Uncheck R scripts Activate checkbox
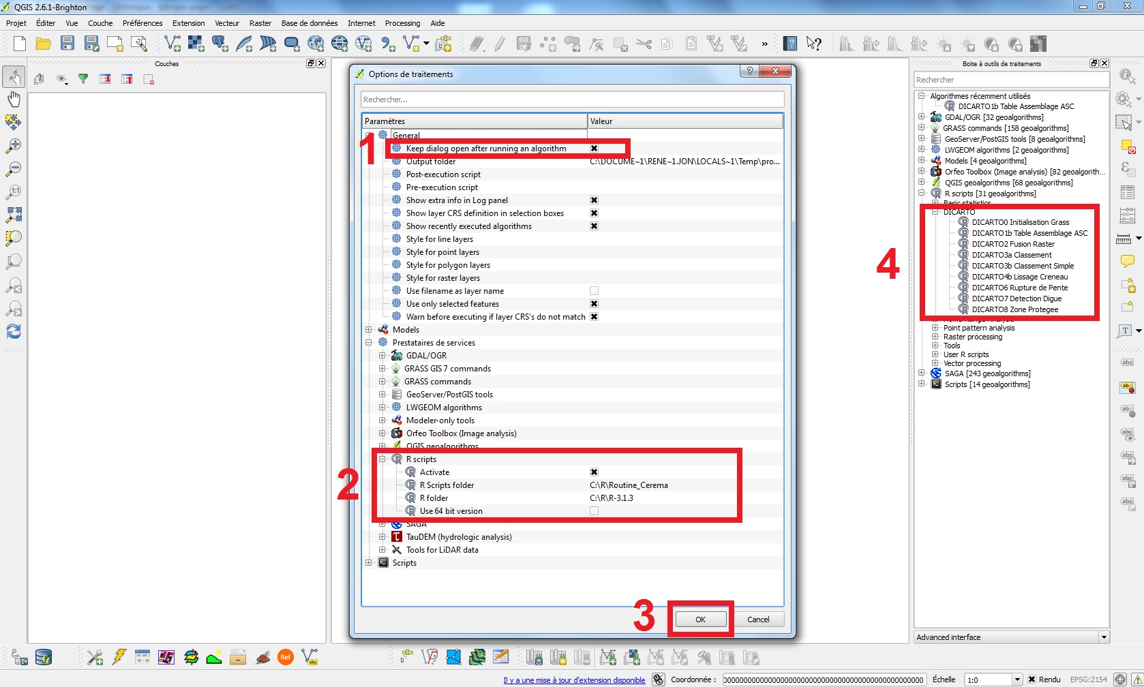Screen dimensions: 1144x687 click(594, 472)
